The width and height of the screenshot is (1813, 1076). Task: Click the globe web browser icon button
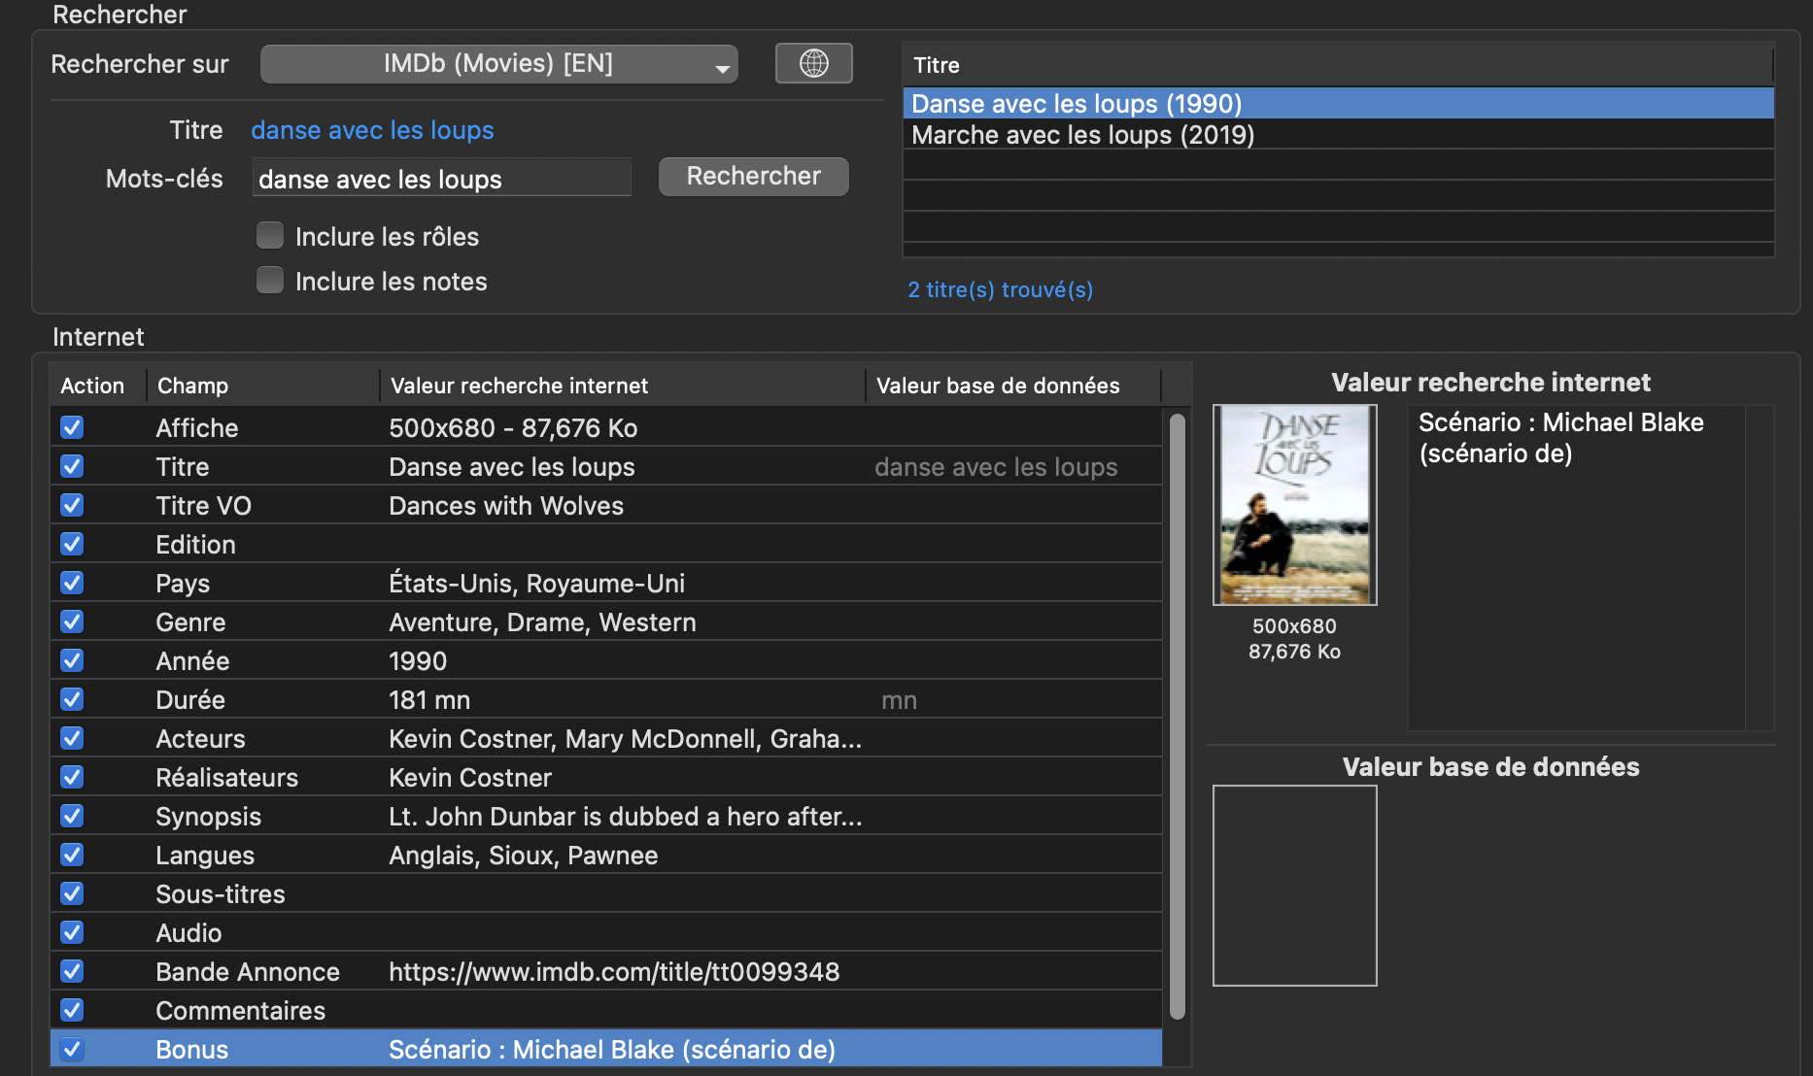(813, 64)
